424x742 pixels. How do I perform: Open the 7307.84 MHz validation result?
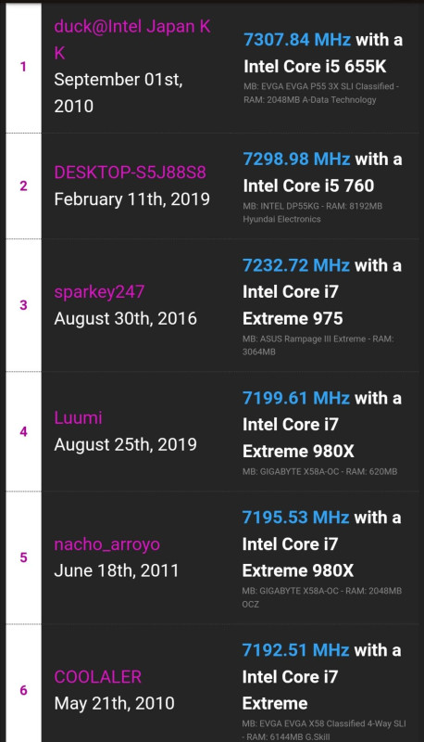297,40
